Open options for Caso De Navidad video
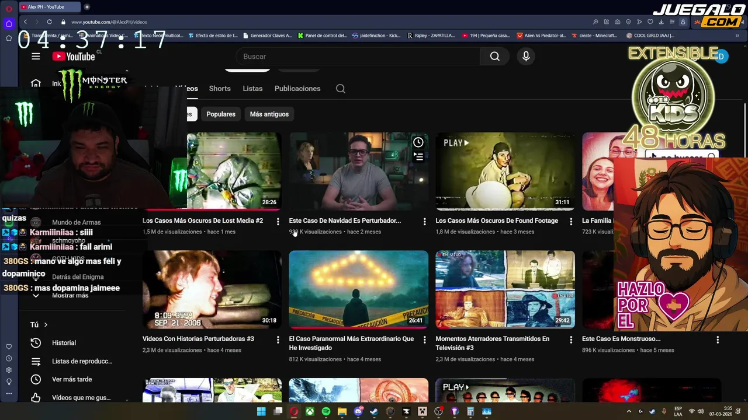Viewport: 748px width, 420px height. tap(424, 222)
